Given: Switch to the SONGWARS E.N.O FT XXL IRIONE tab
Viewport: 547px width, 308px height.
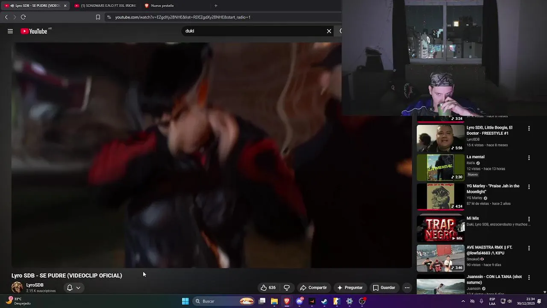Looking at the screenshot, I should coord(105,6).
